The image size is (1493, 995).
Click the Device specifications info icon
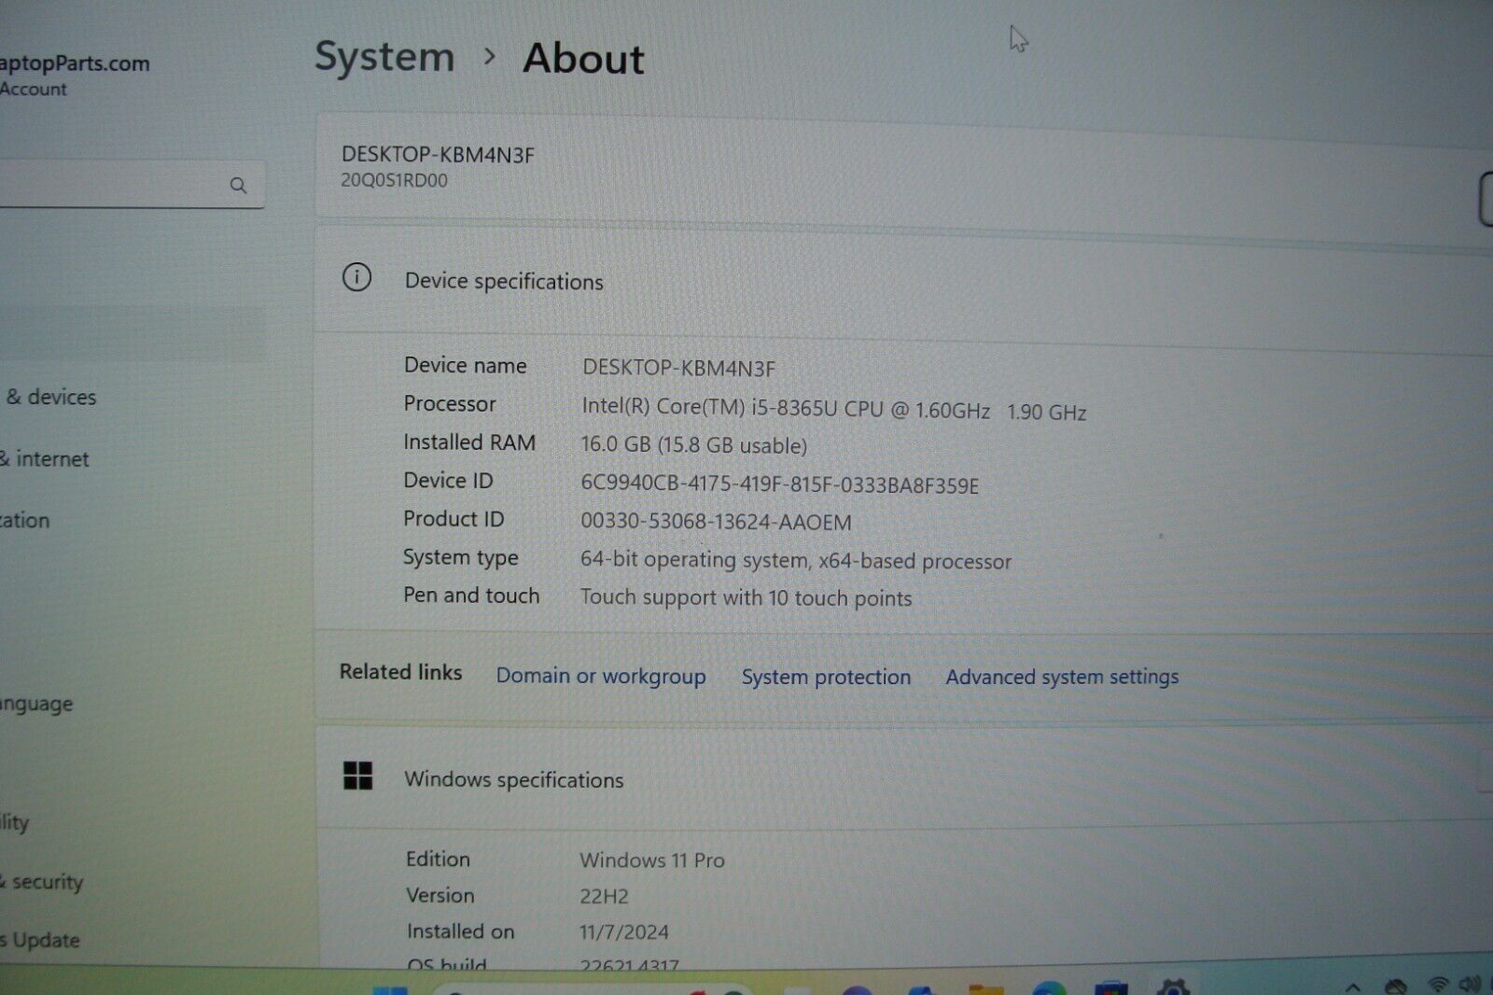356,277
